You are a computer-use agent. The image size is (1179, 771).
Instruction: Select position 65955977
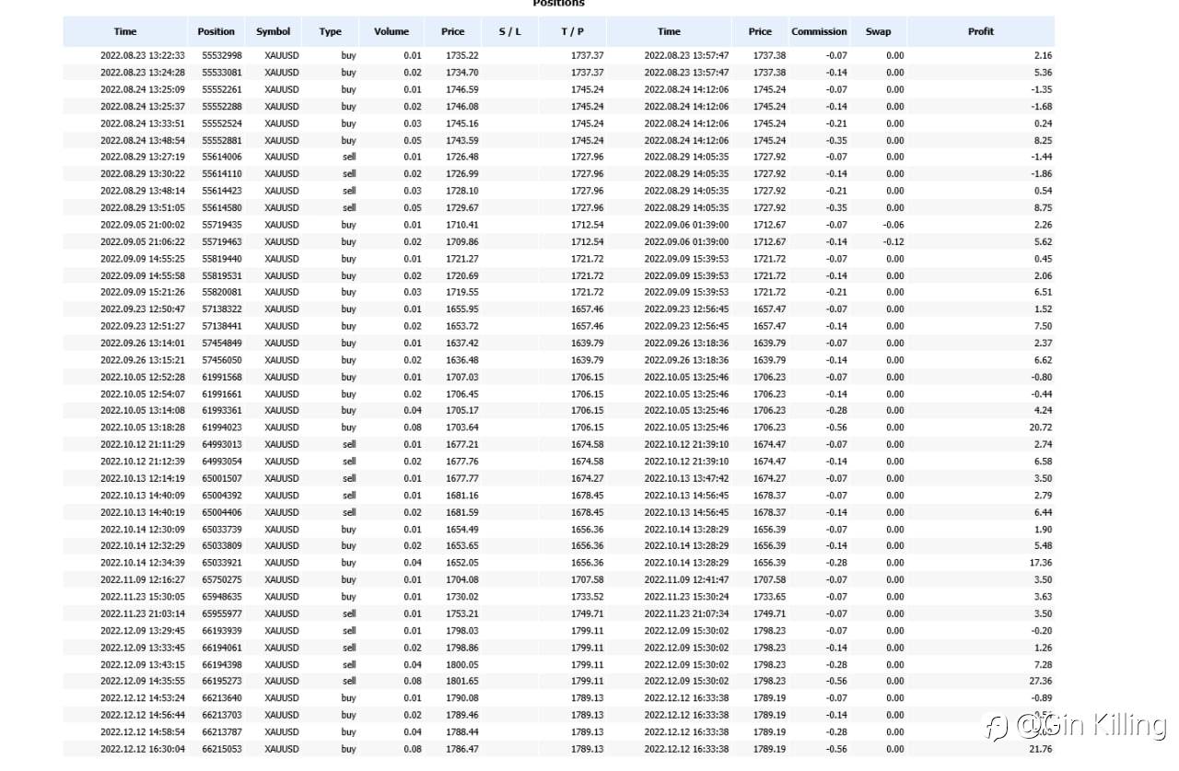click(222, 613)
